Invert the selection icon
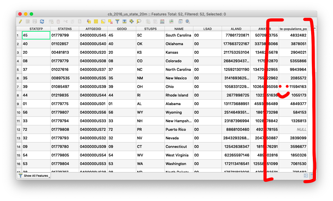This screenshot has width=333, height=201. (x=103, y=21)
